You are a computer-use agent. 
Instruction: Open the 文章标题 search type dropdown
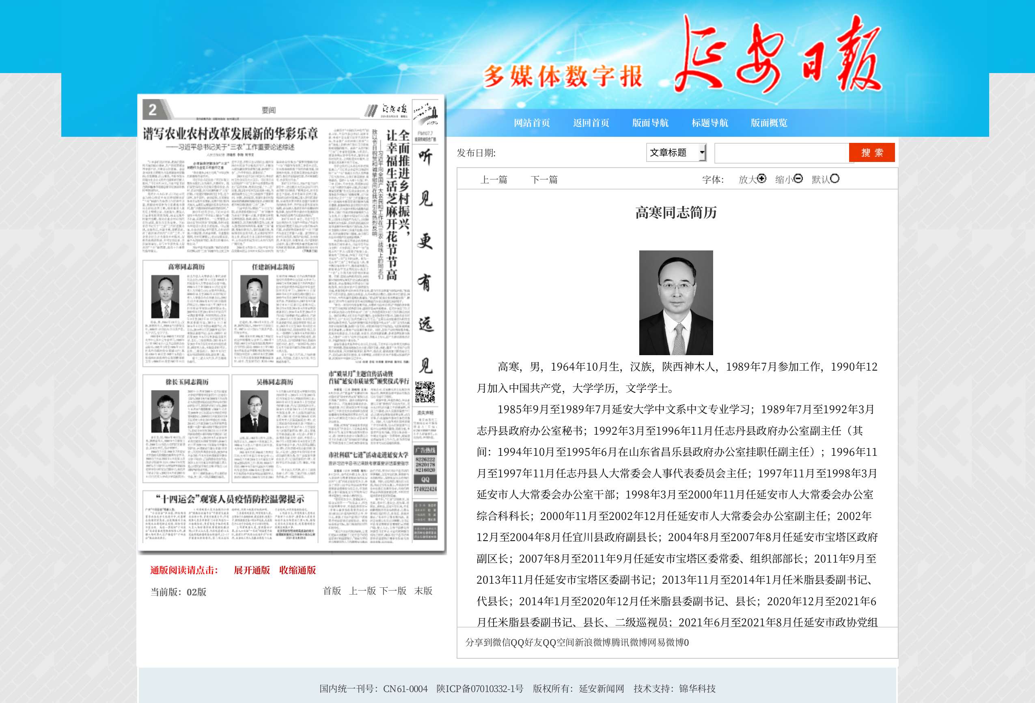coord(676,153)
